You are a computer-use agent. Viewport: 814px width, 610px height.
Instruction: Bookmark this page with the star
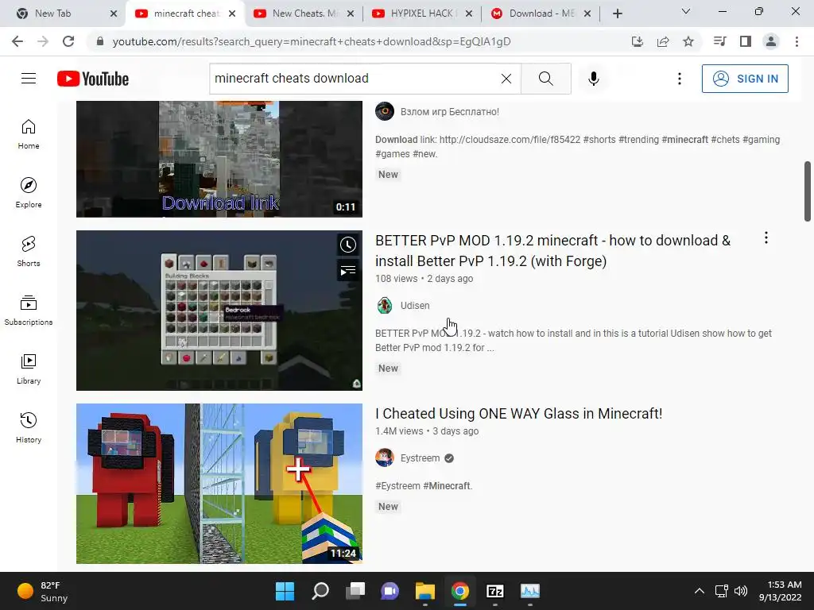coord(688,41)
